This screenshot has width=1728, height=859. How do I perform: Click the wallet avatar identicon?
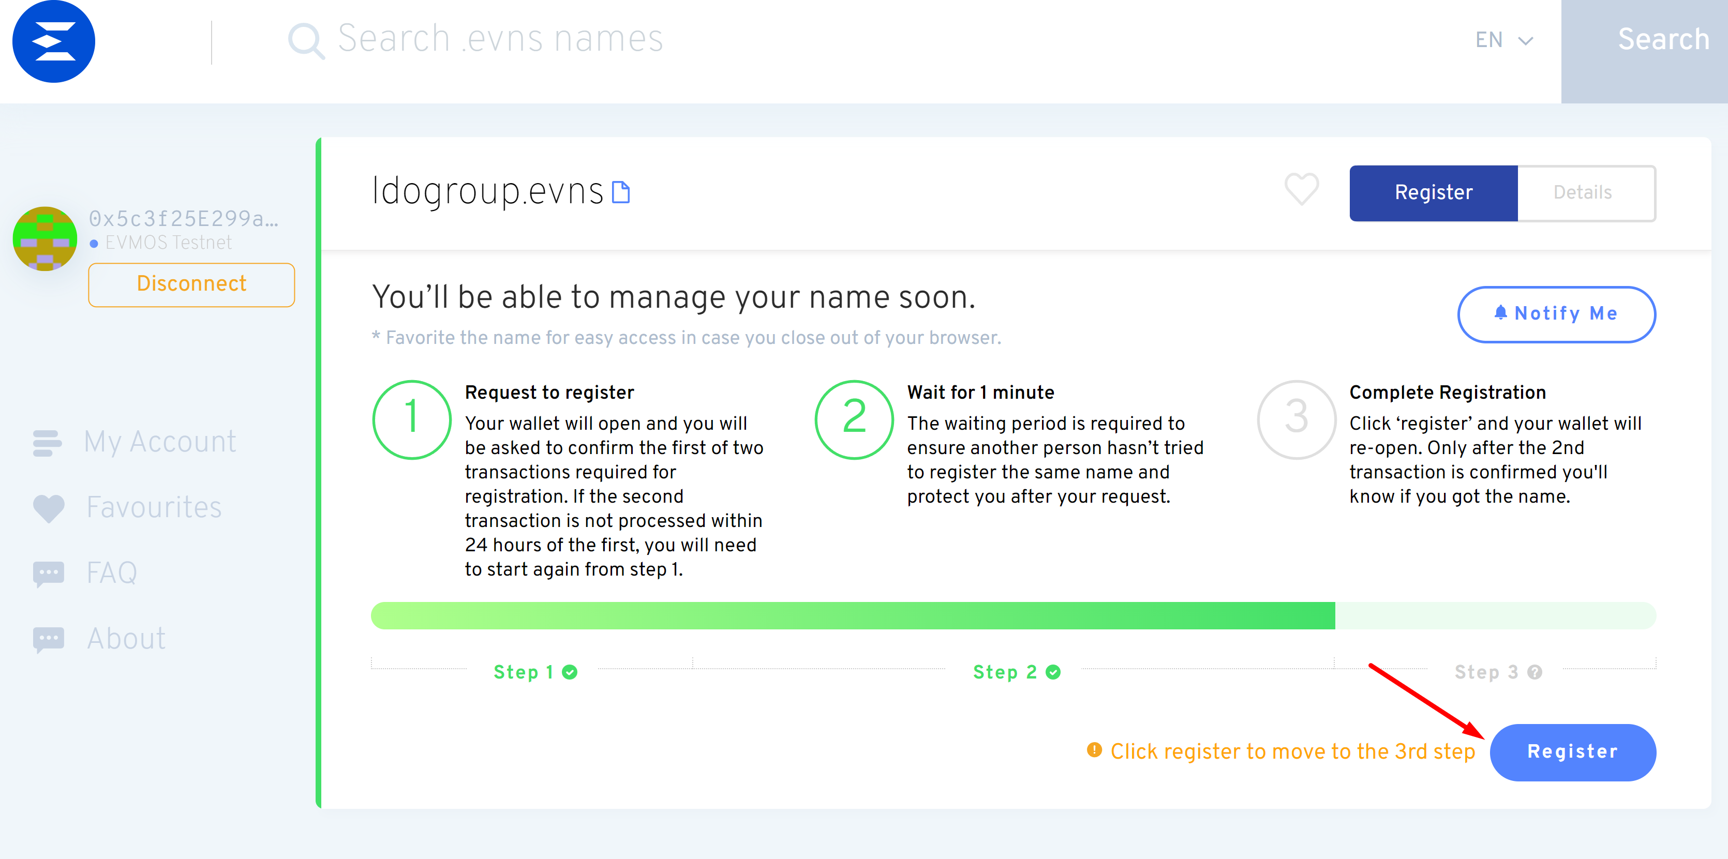pyautogui.click(x=45, y=239)
